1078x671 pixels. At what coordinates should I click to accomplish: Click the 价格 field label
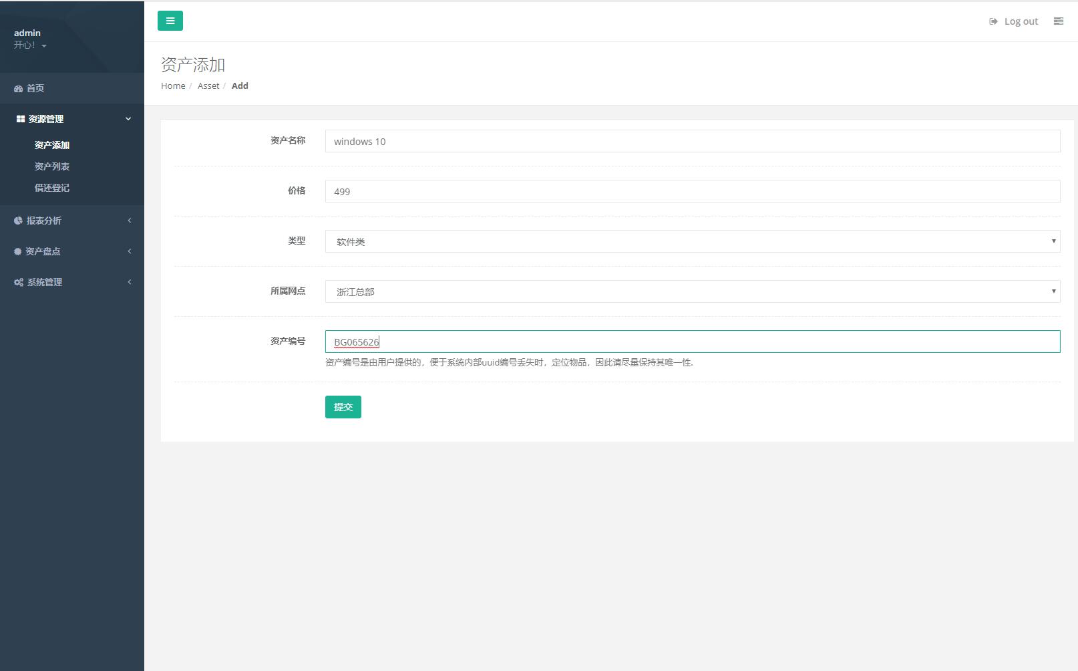coord(297,190)
